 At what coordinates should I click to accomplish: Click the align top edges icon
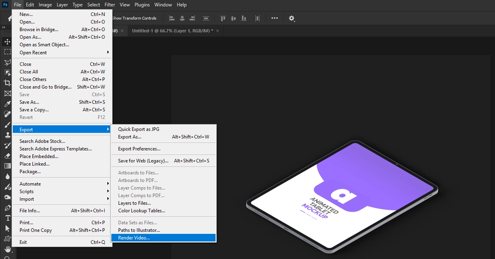[x=223, y=18]
